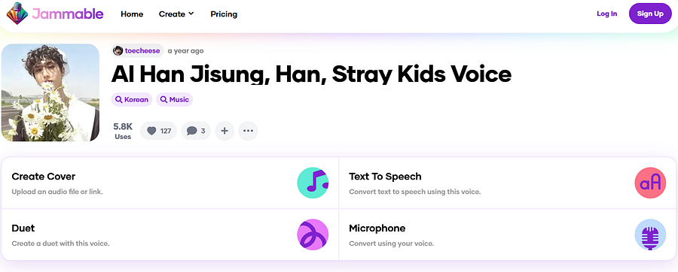This screenshot has height=272, width=678.
Task: Click the Han Jisung voice cover image
Action: coord(50,92)
